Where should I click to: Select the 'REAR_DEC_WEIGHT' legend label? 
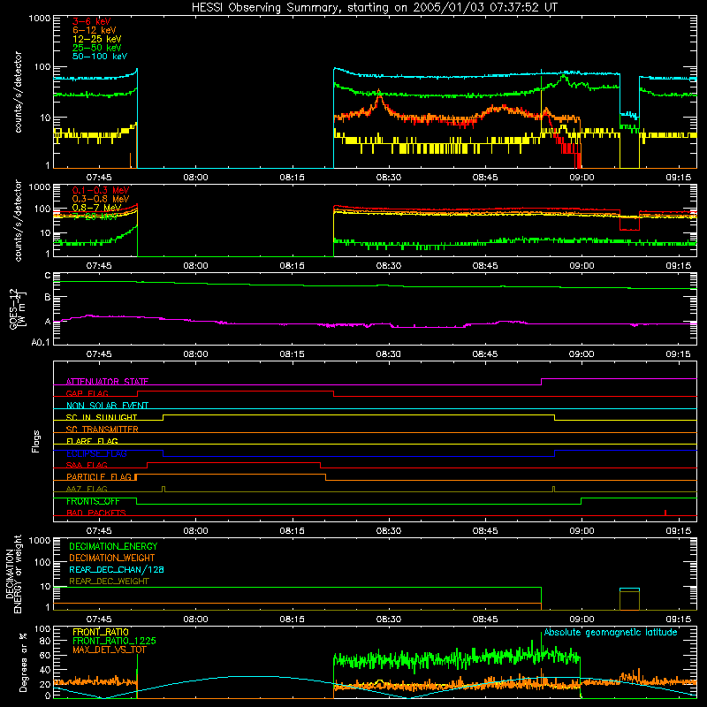109,582
